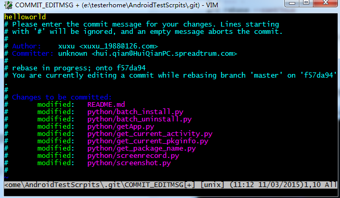Click python/screenshot.py entry
The height and width of the screenshot is (198, 340).
pos(129,163)
